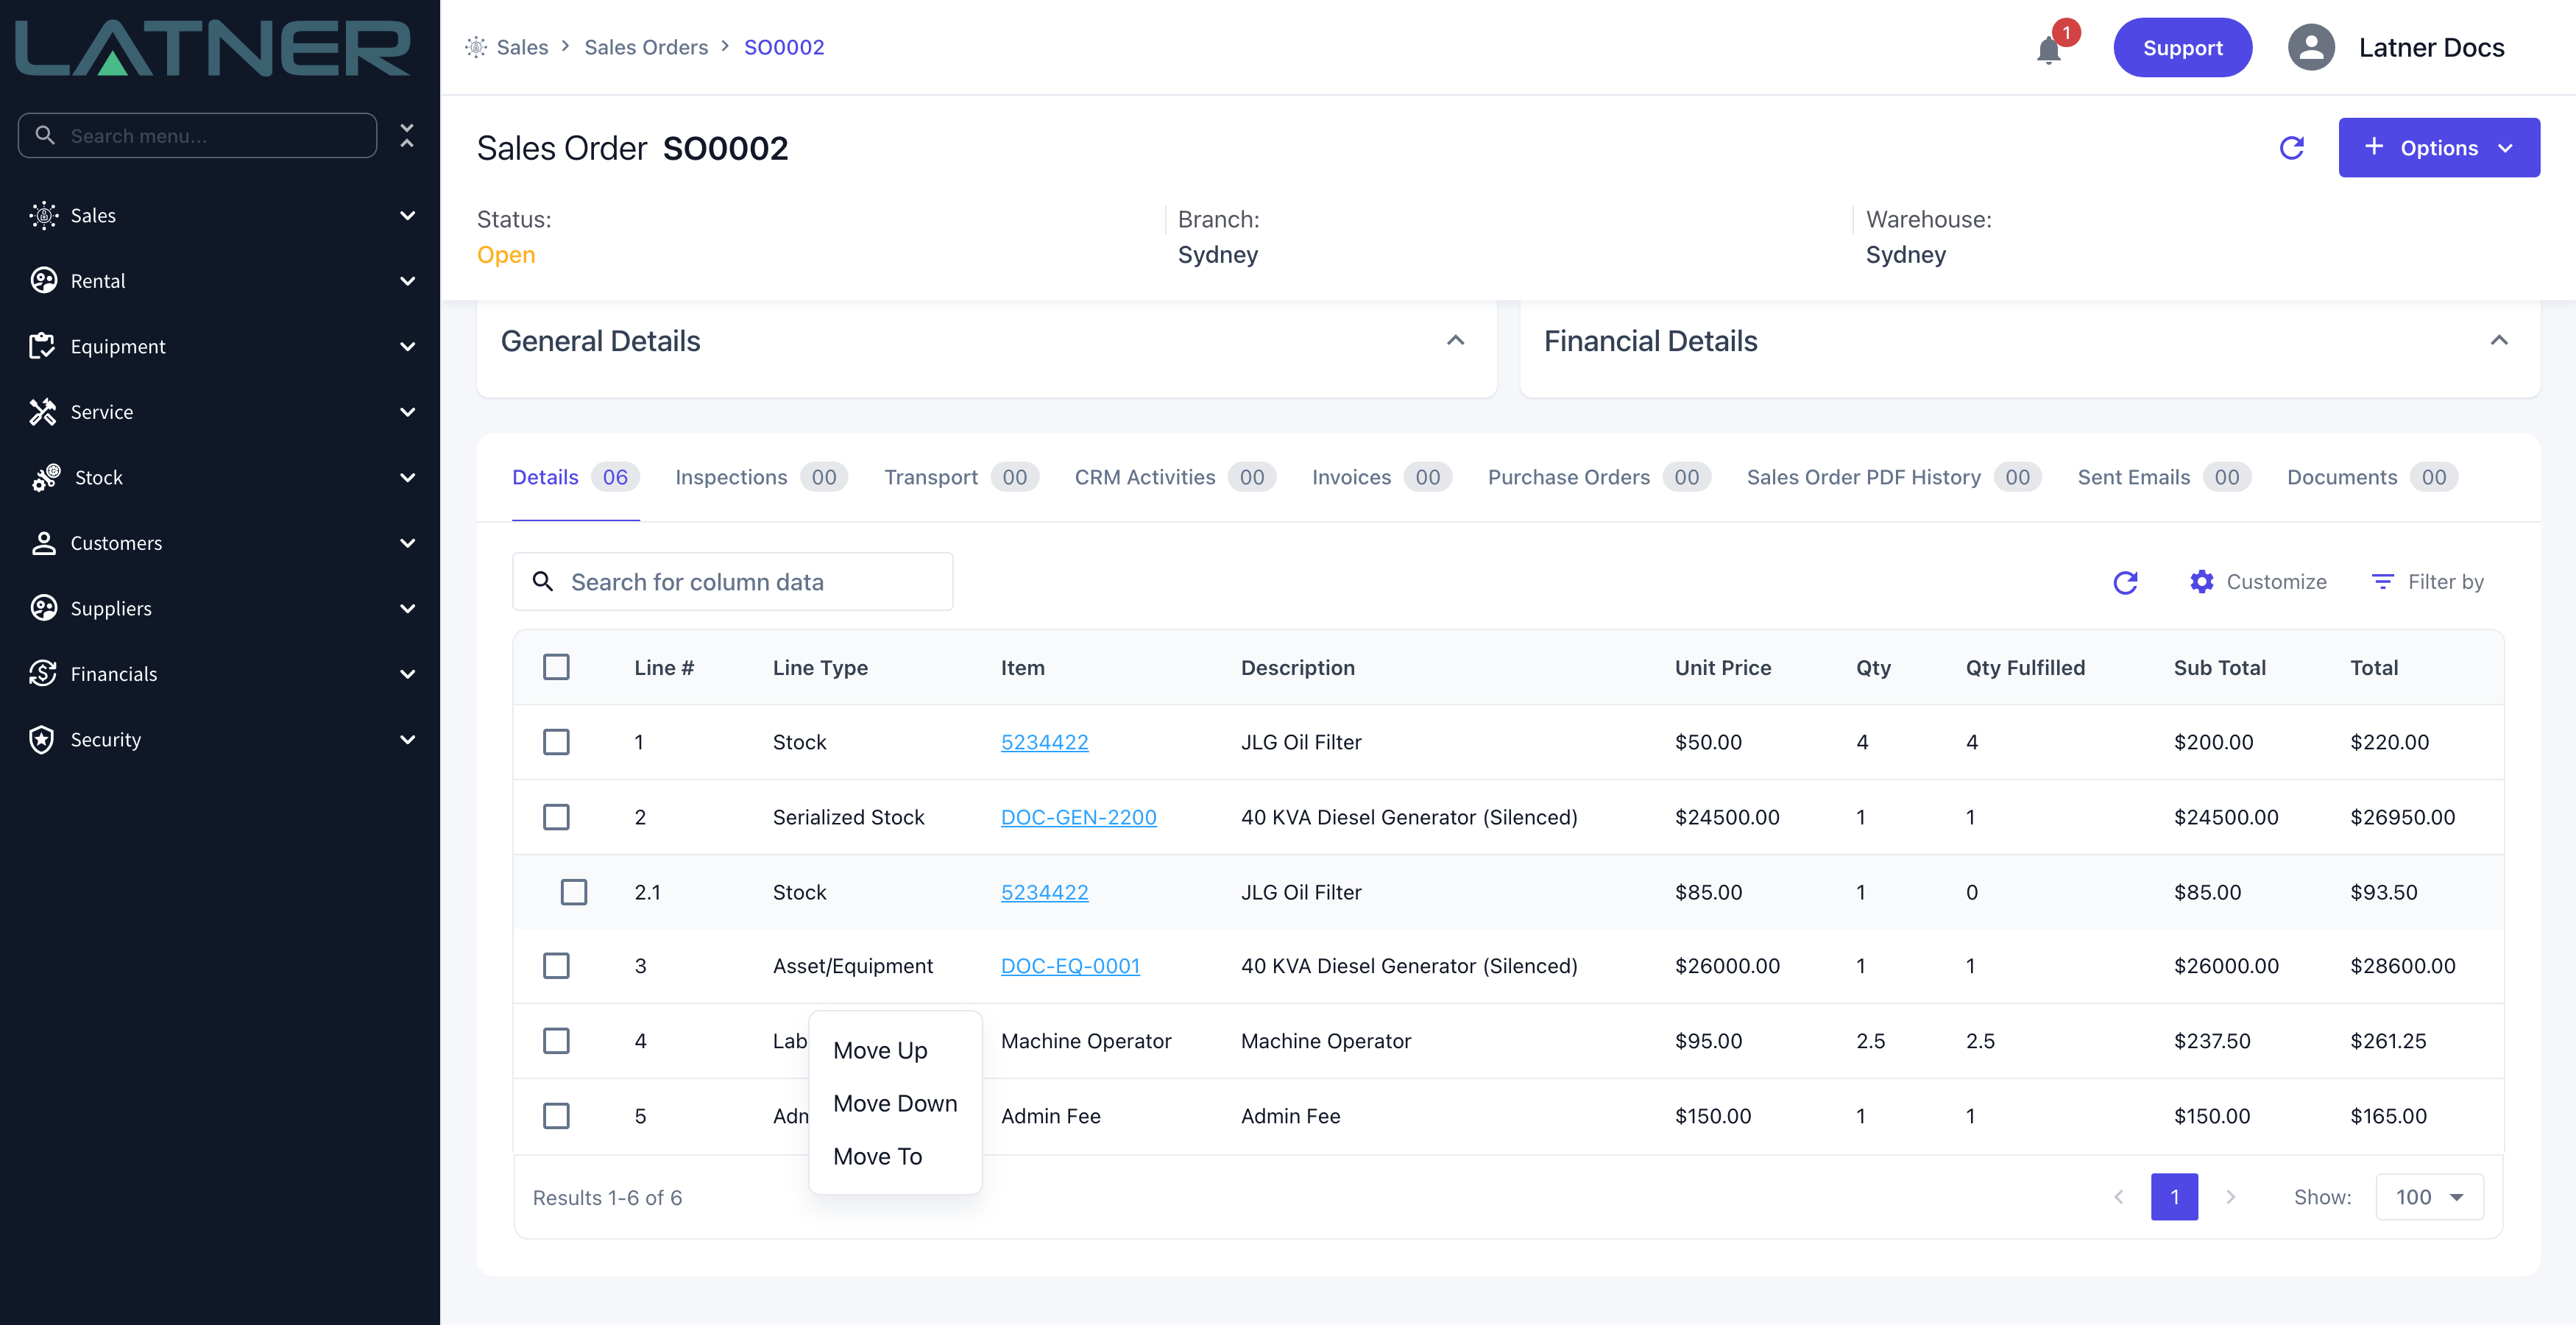2576x1325 pixels.
Task: Click the Service tools icon
Action: tap(42, 412)
